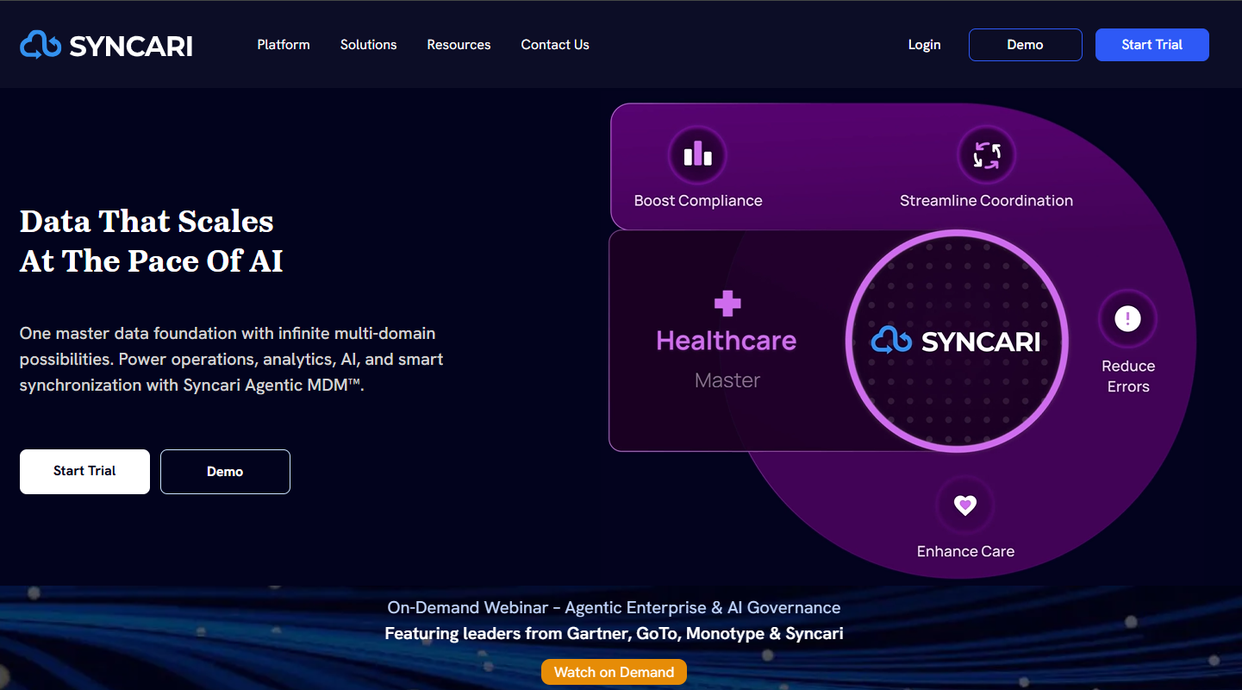This screenshot has width=1242, height=690.
Task: Click the Enhance Care heart icon
Action: (965, 505)
